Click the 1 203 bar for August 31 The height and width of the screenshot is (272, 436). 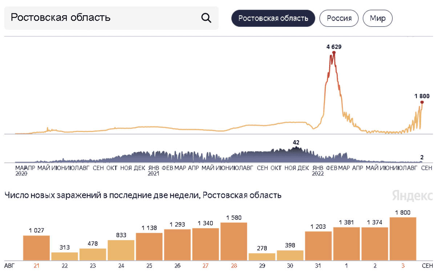(x=318, y=245)
